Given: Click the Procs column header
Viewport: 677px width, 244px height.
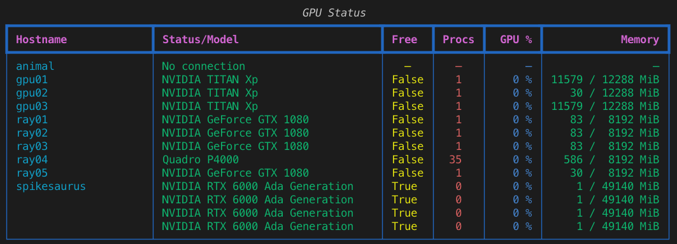Looking at the screenshot, I should pos(459,39).
